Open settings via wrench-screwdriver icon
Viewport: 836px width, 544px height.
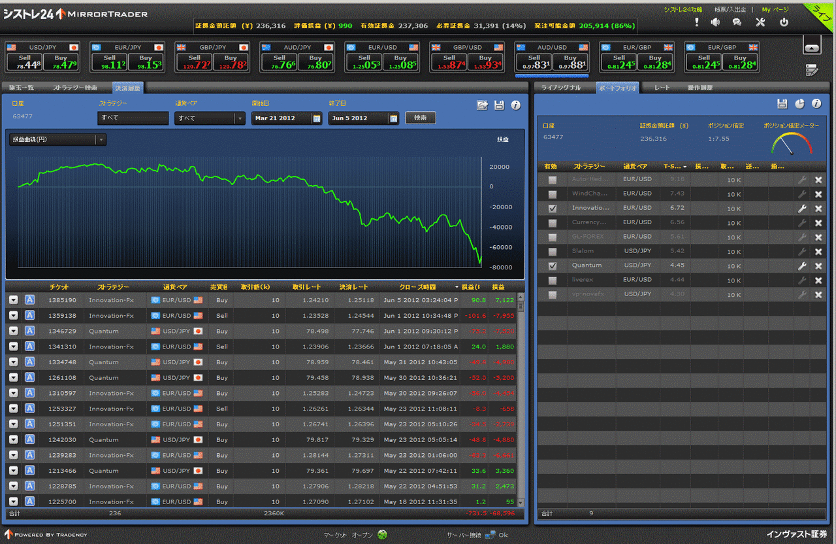pyautogui.click(x=760, y=22)
